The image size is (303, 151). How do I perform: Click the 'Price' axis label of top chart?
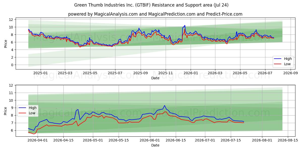[x=6, y=44]
